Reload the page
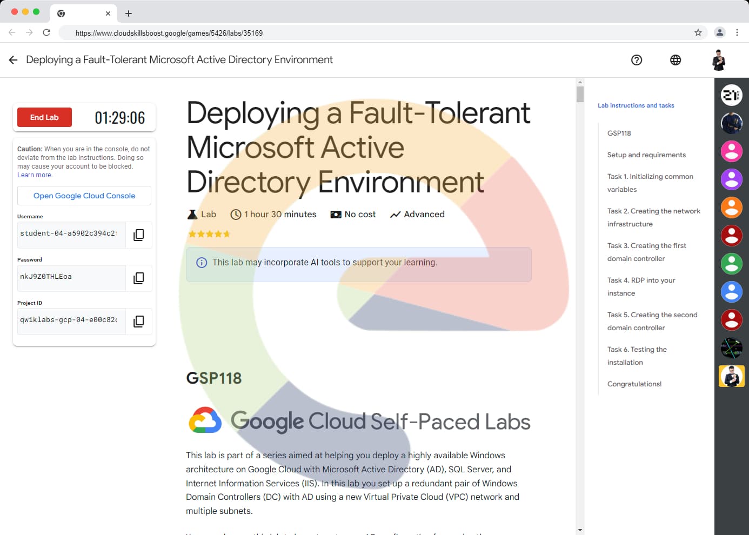The image size is (749, 535). click(46, 32)
